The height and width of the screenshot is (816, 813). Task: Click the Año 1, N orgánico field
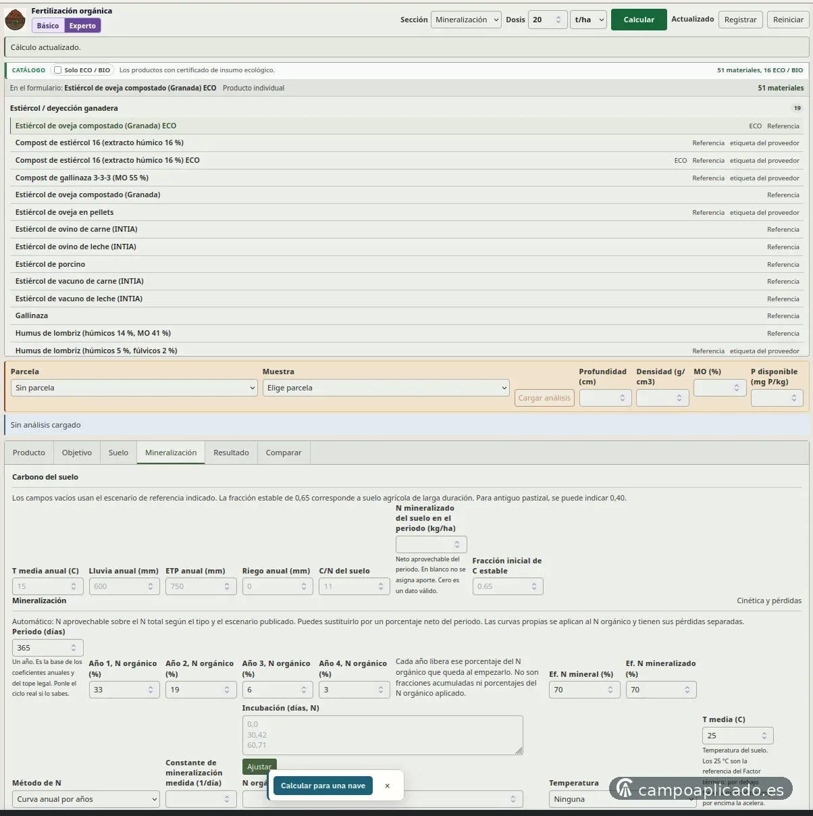(124, 690)
